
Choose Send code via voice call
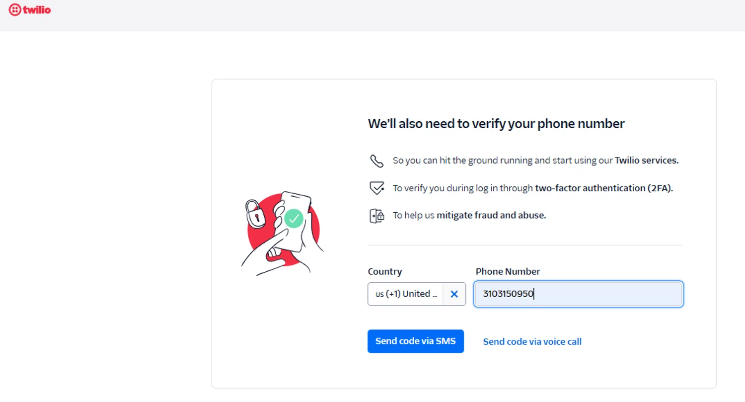532,342
